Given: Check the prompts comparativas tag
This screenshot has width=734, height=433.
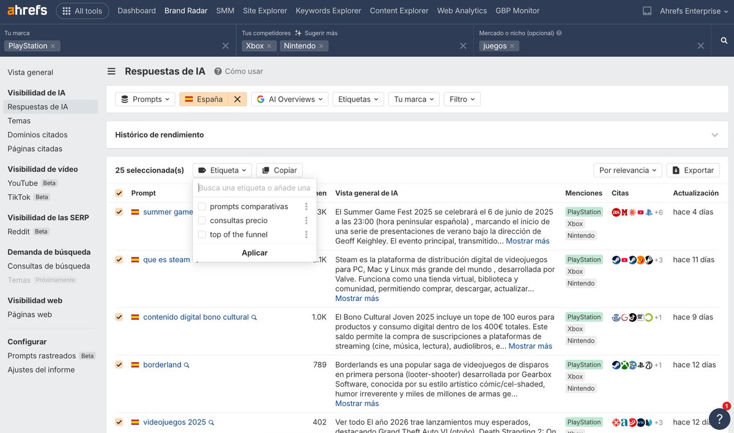Looking at the screenshot, I should (202, 207).
